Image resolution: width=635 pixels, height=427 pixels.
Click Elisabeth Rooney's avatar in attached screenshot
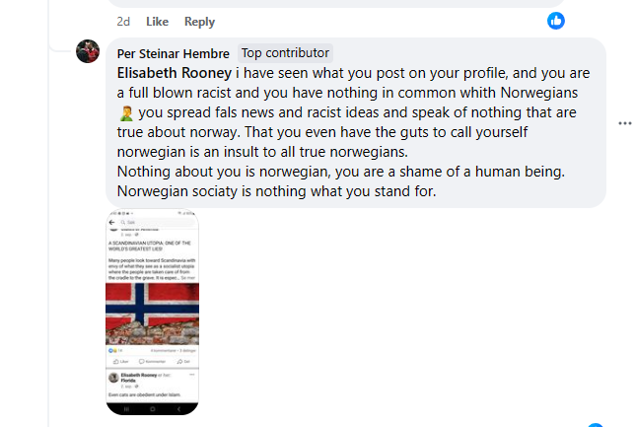(114, 378)
